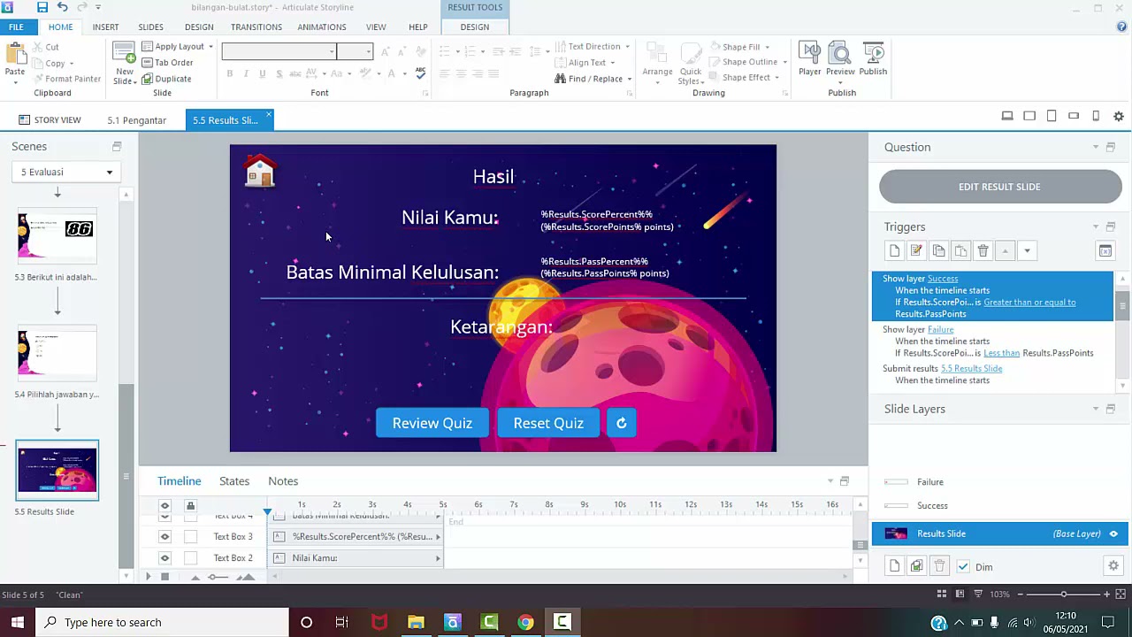Move selected trigger down

coord(1027,251)
